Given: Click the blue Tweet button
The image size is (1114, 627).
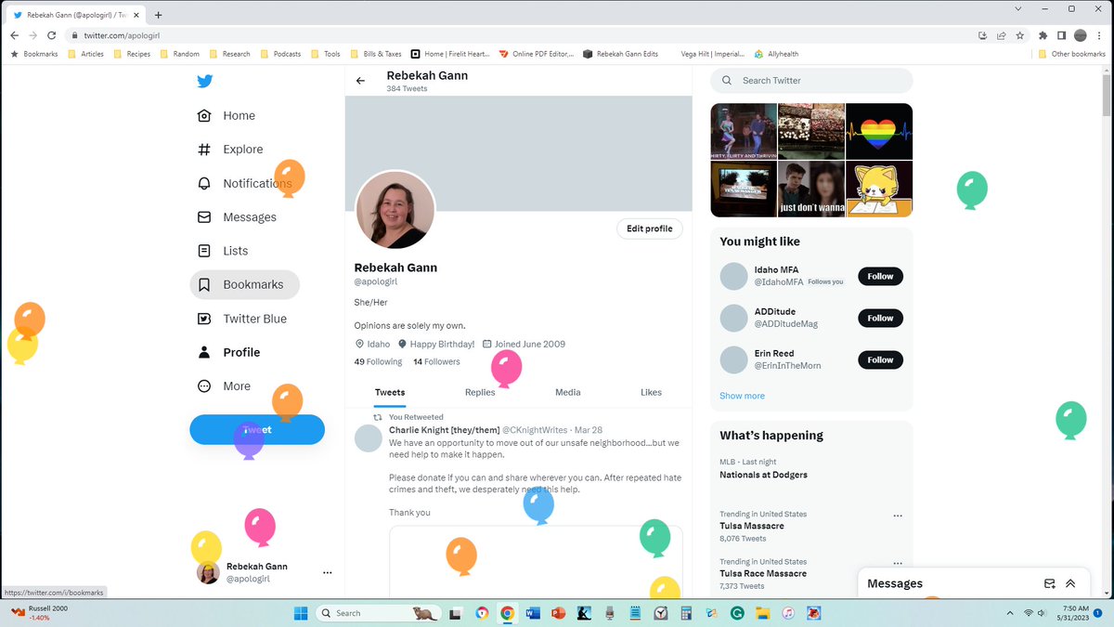Looking at the screenshot, I should 257,429.
